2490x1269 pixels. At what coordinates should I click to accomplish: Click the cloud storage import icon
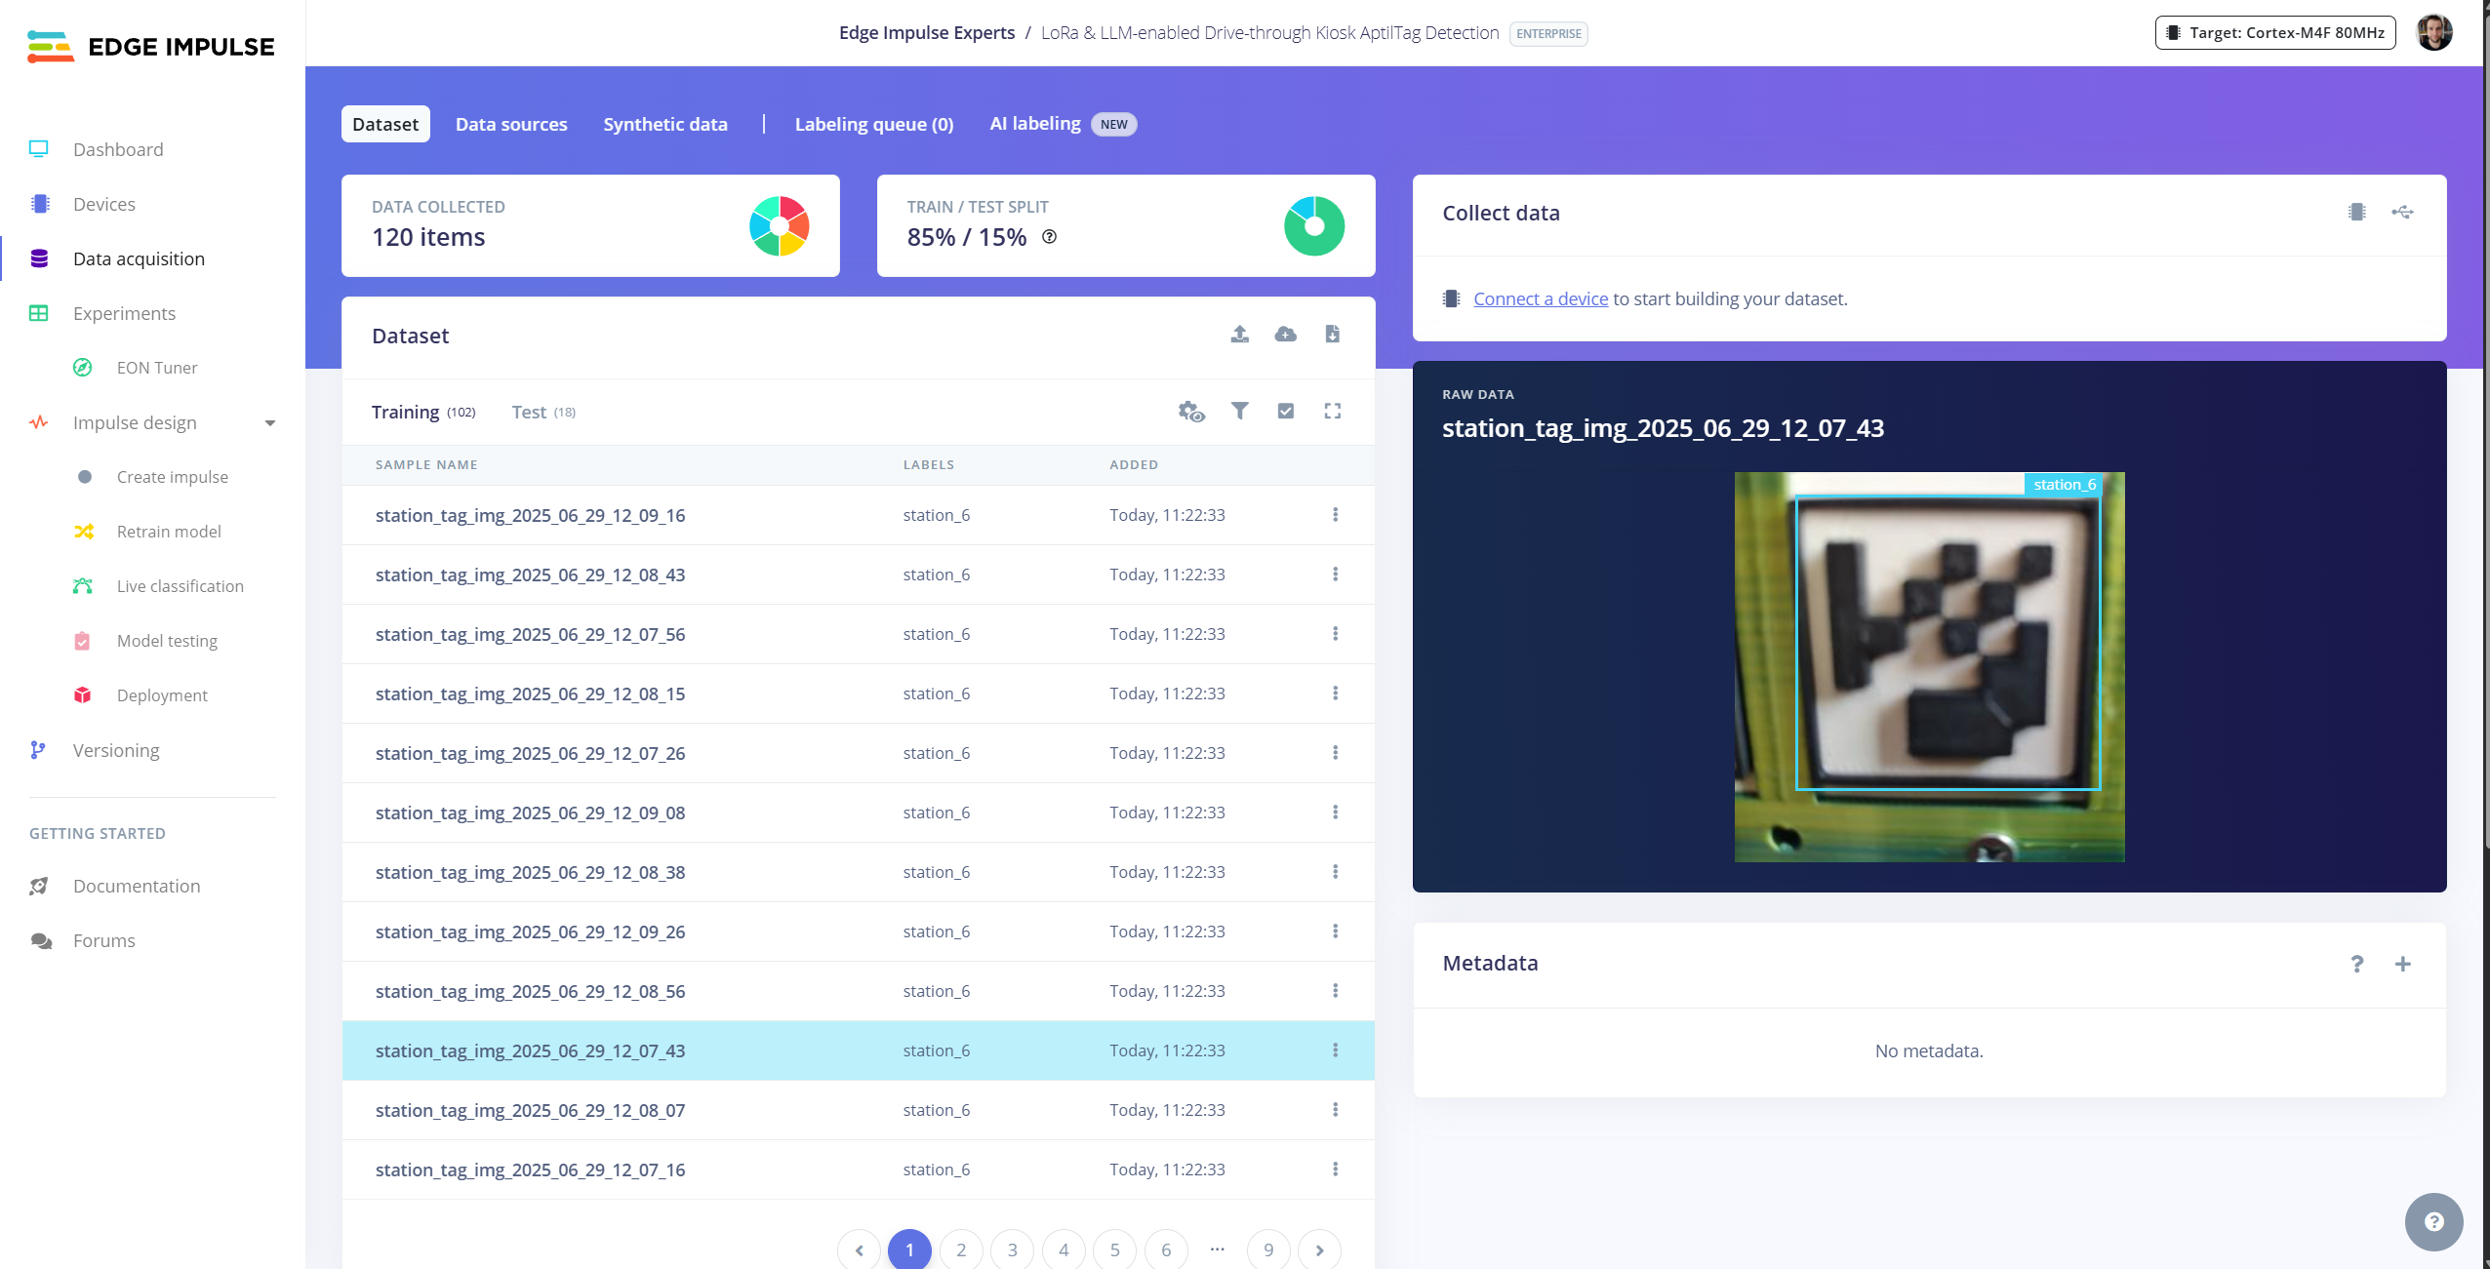[x=1285, y=335]
